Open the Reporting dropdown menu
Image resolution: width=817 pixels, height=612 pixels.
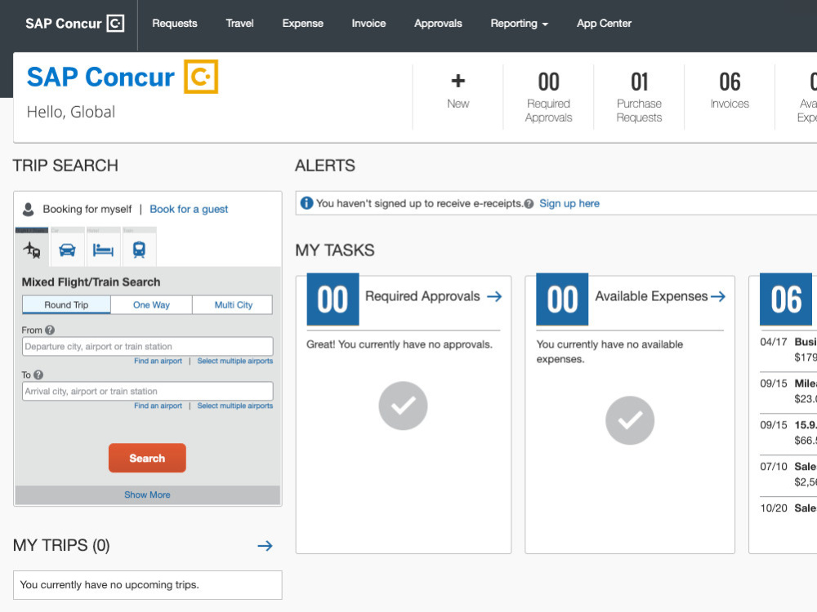tap(519, 24)
